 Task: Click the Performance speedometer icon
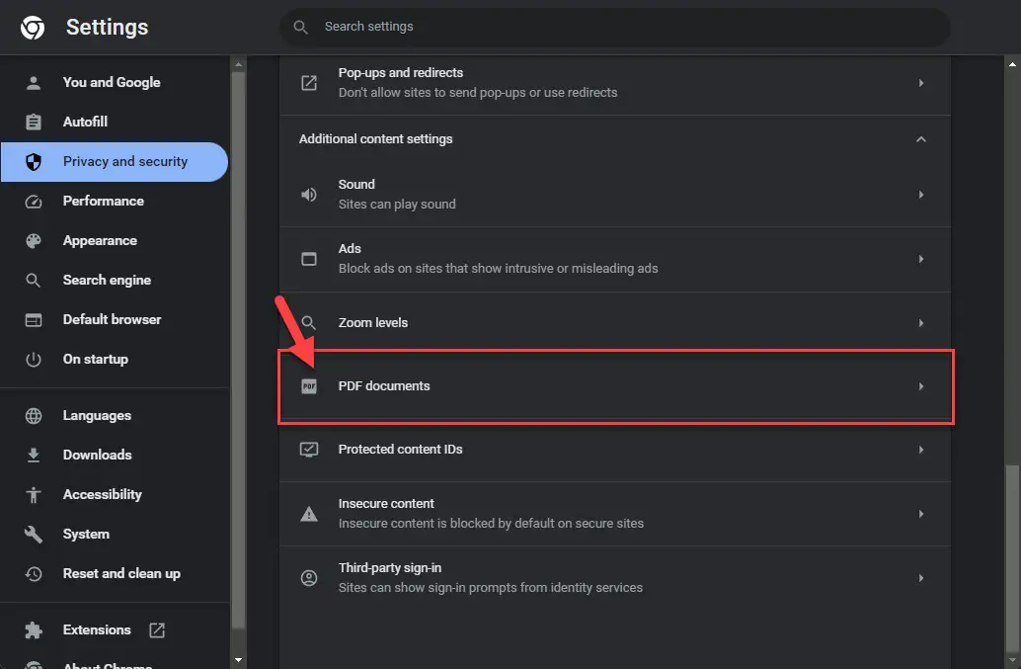coord(34,202)
